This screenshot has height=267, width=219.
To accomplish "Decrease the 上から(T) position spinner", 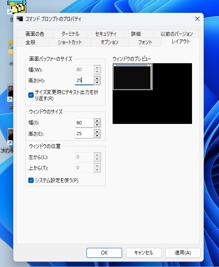I will [x=97, y=170].
